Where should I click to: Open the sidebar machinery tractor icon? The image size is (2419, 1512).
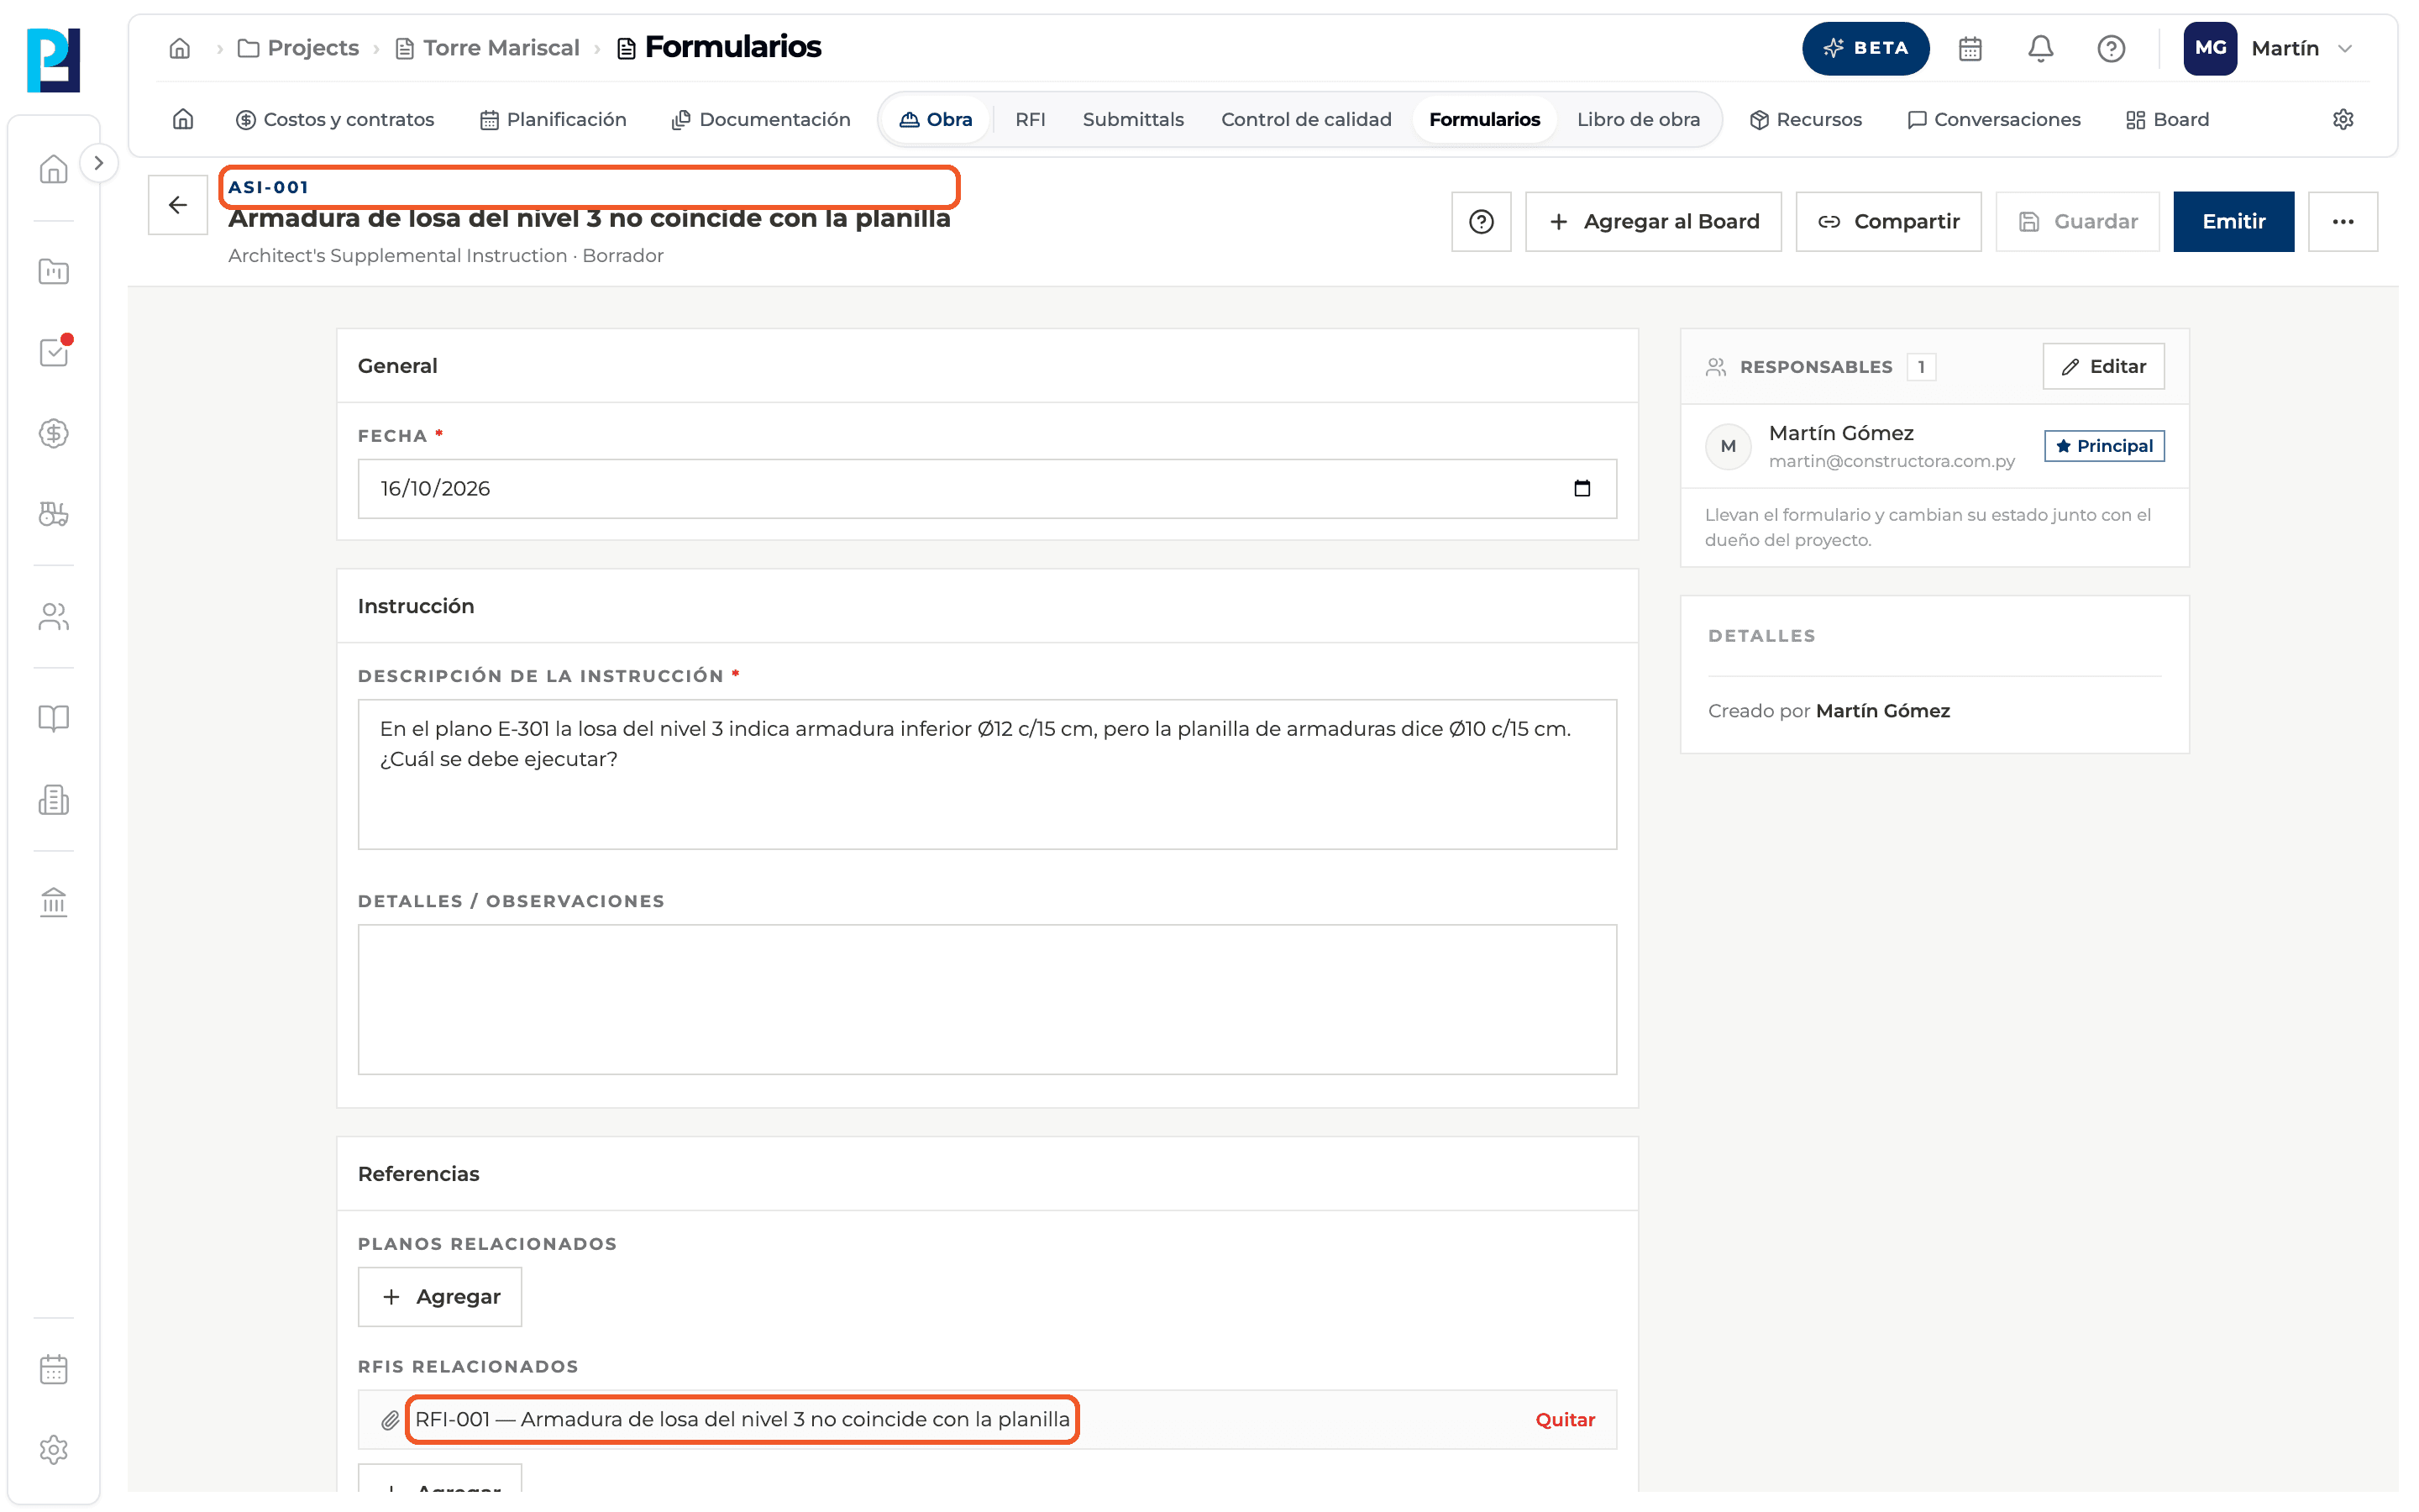tap(53, 514)
